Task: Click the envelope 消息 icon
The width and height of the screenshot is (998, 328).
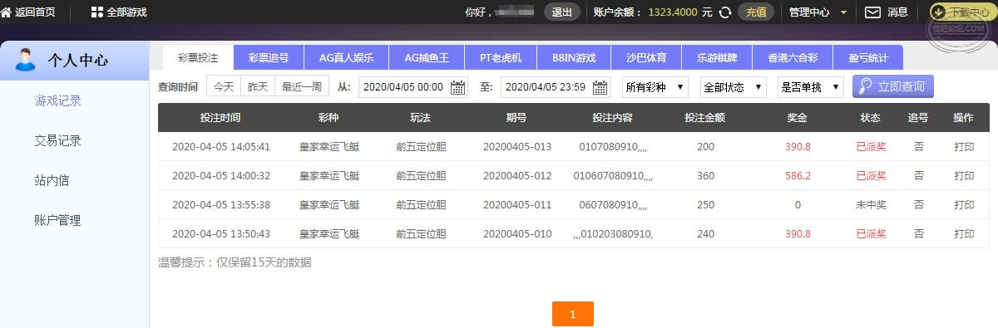Action: coord(872,12)
